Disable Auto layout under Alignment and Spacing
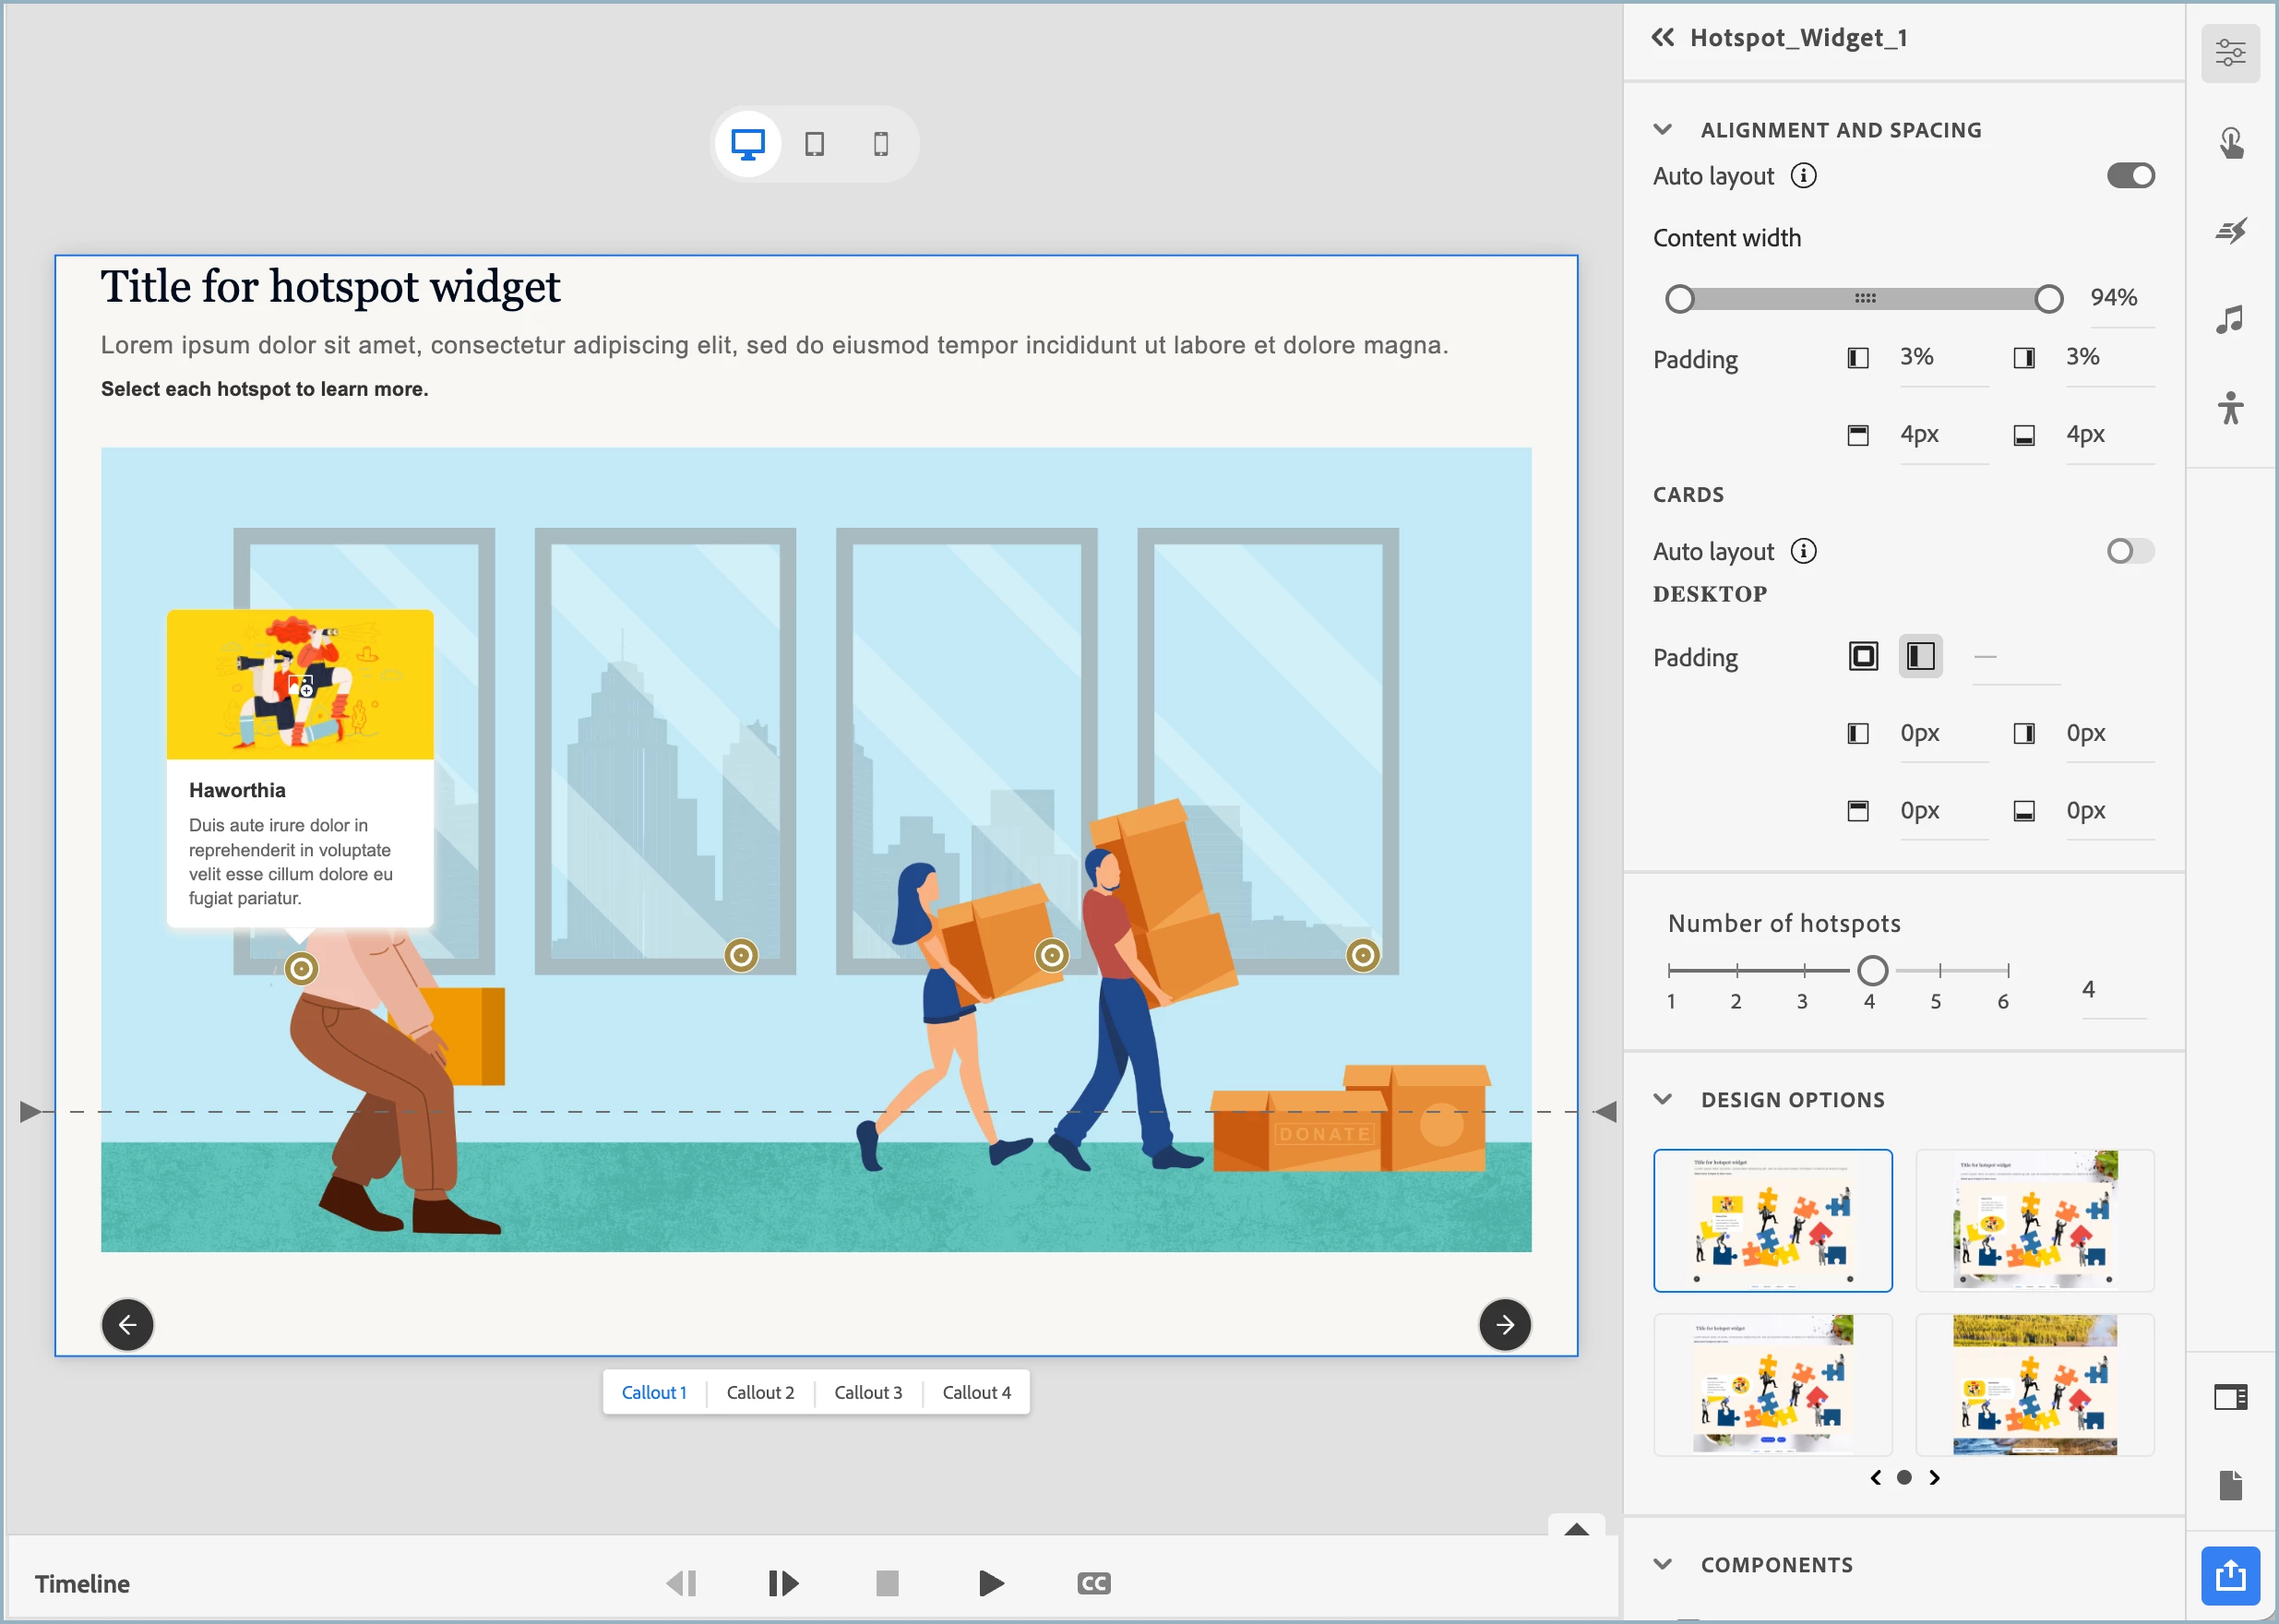Screen dimensions: 2279x1624 click(x=2130, y=176)
